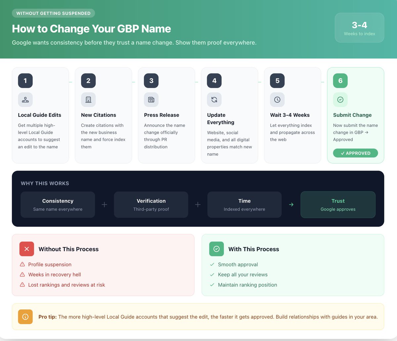This screenshot has width=397, height=341.
Task: Click the checkmark circle icon in Submit Change card
Action: (340, 100)
